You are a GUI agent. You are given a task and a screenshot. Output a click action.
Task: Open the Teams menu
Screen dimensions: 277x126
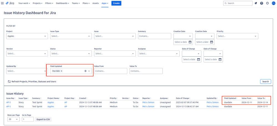click(x=76, y=3)
